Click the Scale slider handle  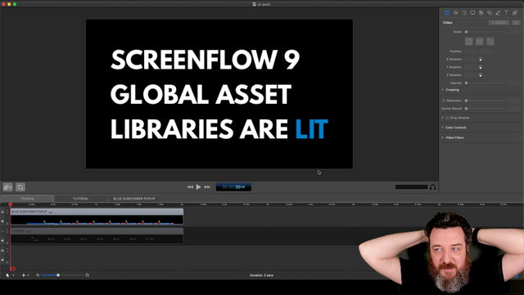click(466, 32)
